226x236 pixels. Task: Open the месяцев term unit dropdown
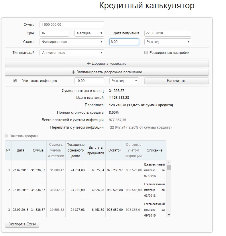pyautogui.click(x=89, y=33)
